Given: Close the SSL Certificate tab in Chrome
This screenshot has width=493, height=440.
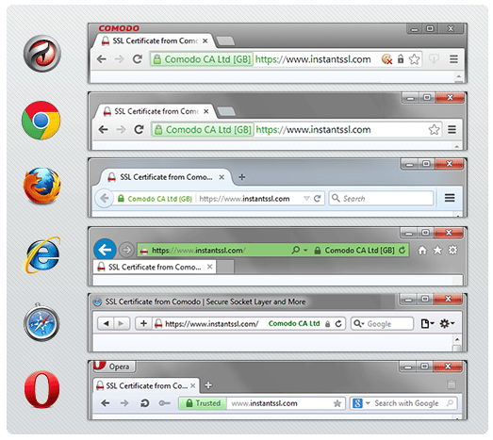Looking at the screenshot, I should point(205,111).
